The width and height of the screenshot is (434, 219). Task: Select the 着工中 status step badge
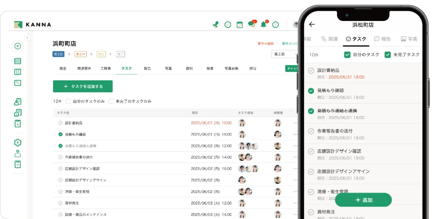[x=80, y=54]
